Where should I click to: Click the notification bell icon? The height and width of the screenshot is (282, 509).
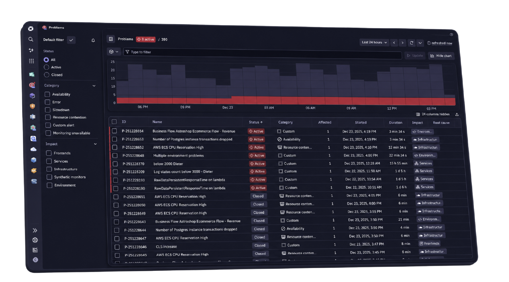click(93, 40)
